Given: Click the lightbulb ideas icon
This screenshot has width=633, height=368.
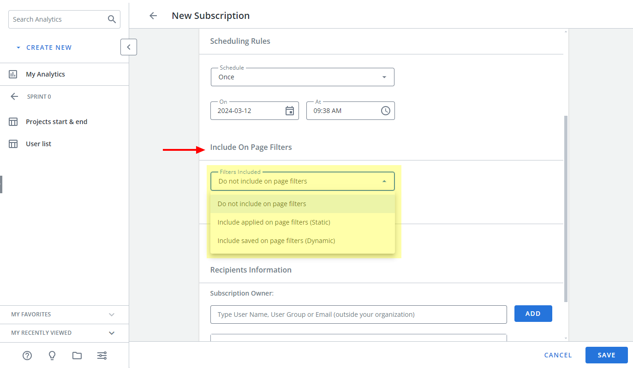Looking at the screenshot, I should (52, 356).
